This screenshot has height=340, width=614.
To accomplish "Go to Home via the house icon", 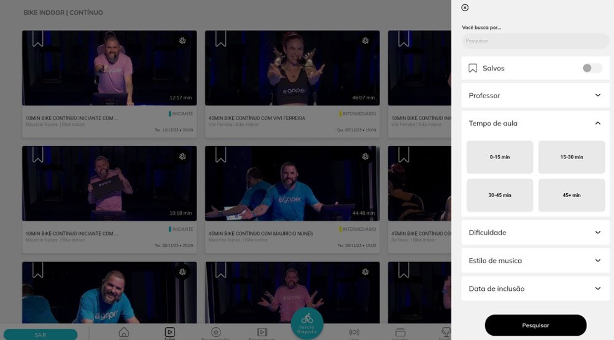I will [124, 332].
